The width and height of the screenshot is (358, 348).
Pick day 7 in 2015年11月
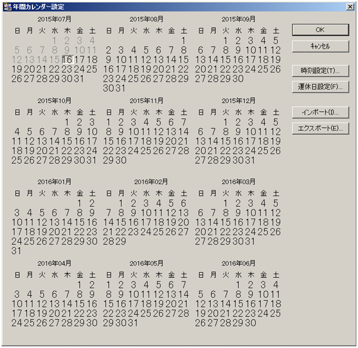tap(184, 122)
